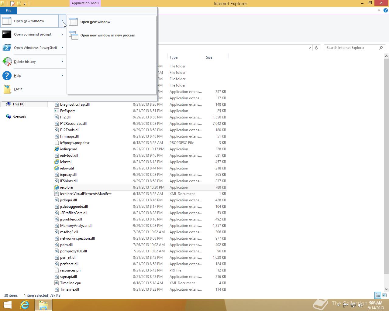Click PowerShell icon in File menu
Viewport: 389px width, 311px height.
[x=7, y=48]
